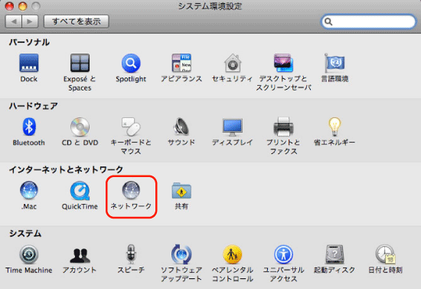Click the magnifier icon in search field
This screenshot has width=421, height=289.
328,21
